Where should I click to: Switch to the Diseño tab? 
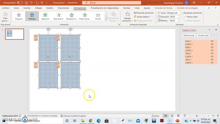[49, 8]
